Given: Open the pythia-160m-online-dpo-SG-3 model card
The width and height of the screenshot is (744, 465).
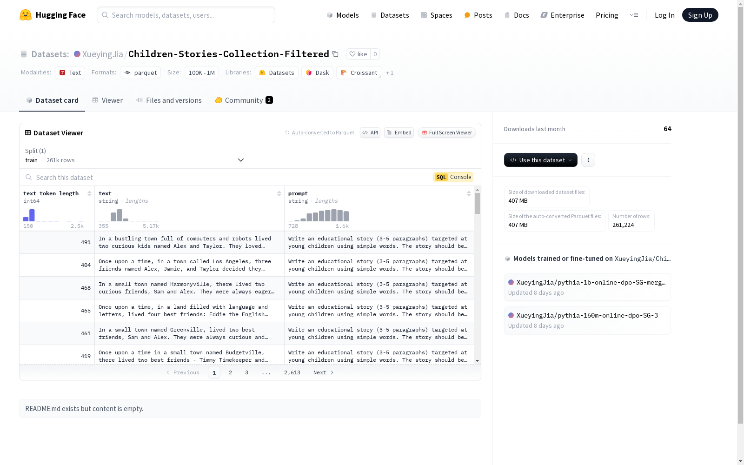Looking at the screenshot, I should (587, 320).
